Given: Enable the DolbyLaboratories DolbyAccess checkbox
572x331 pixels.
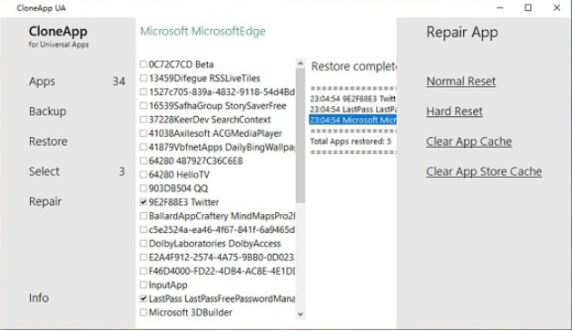Looking at the screenshot, I should [143, 243].
